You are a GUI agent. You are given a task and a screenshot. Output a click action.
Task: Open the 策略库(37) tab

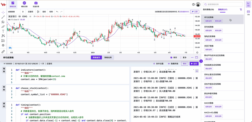coord(223,10)
